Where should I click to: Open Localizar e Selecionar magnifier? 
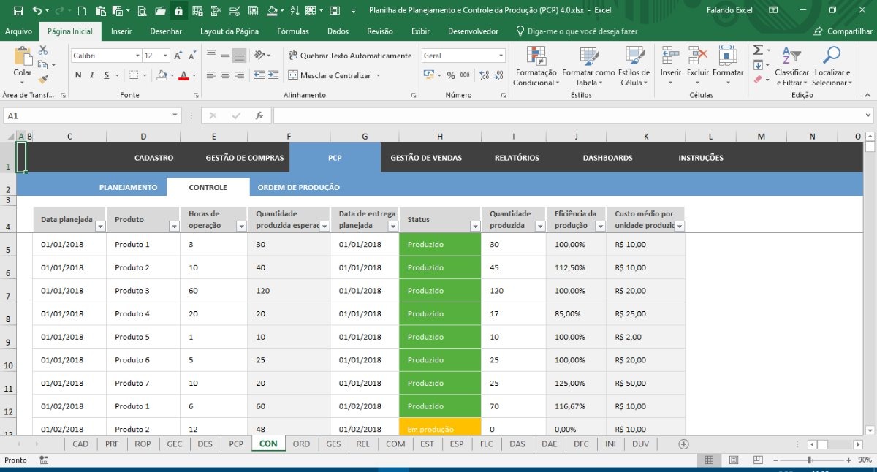pyautogui.click(x=832, y=66)
